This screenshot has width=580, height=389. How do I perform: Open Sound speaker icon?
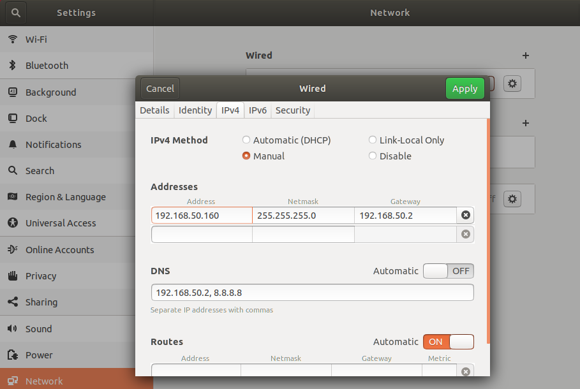tap(12, 328)
